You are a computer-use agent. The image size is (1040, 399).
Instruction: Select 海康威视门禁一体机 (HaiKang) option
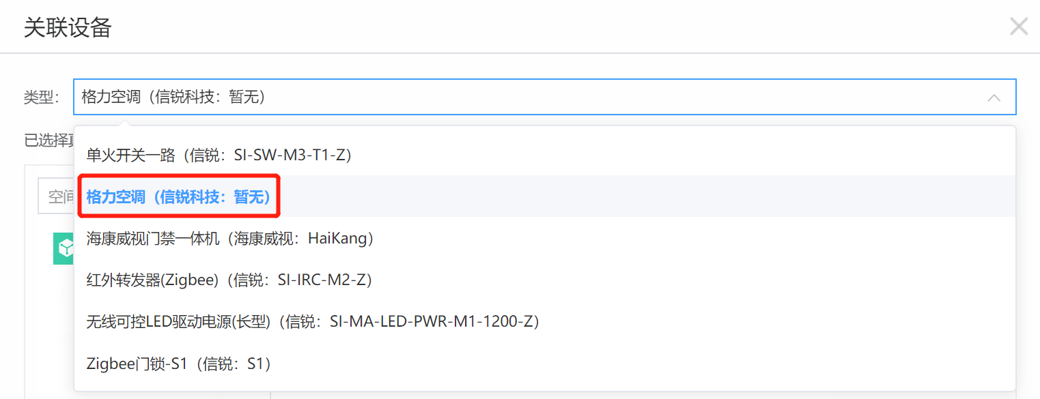(545, 238)
